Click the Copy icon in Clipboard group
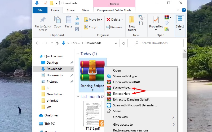Image resolution: width=212 pixels, height=132 pixels. [x=57, y=20]
